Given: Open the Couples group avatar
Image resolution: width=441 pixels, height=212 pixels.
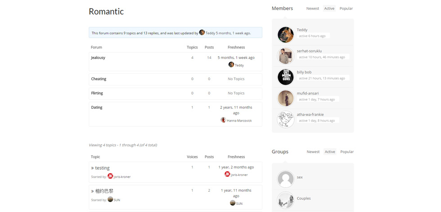Looking at the screenshot, I should click(x=285, y=200).
